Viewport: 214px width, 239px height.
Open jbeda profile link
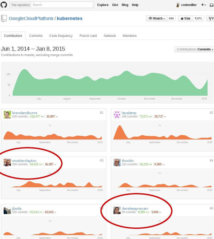click(x=17, y=208)
